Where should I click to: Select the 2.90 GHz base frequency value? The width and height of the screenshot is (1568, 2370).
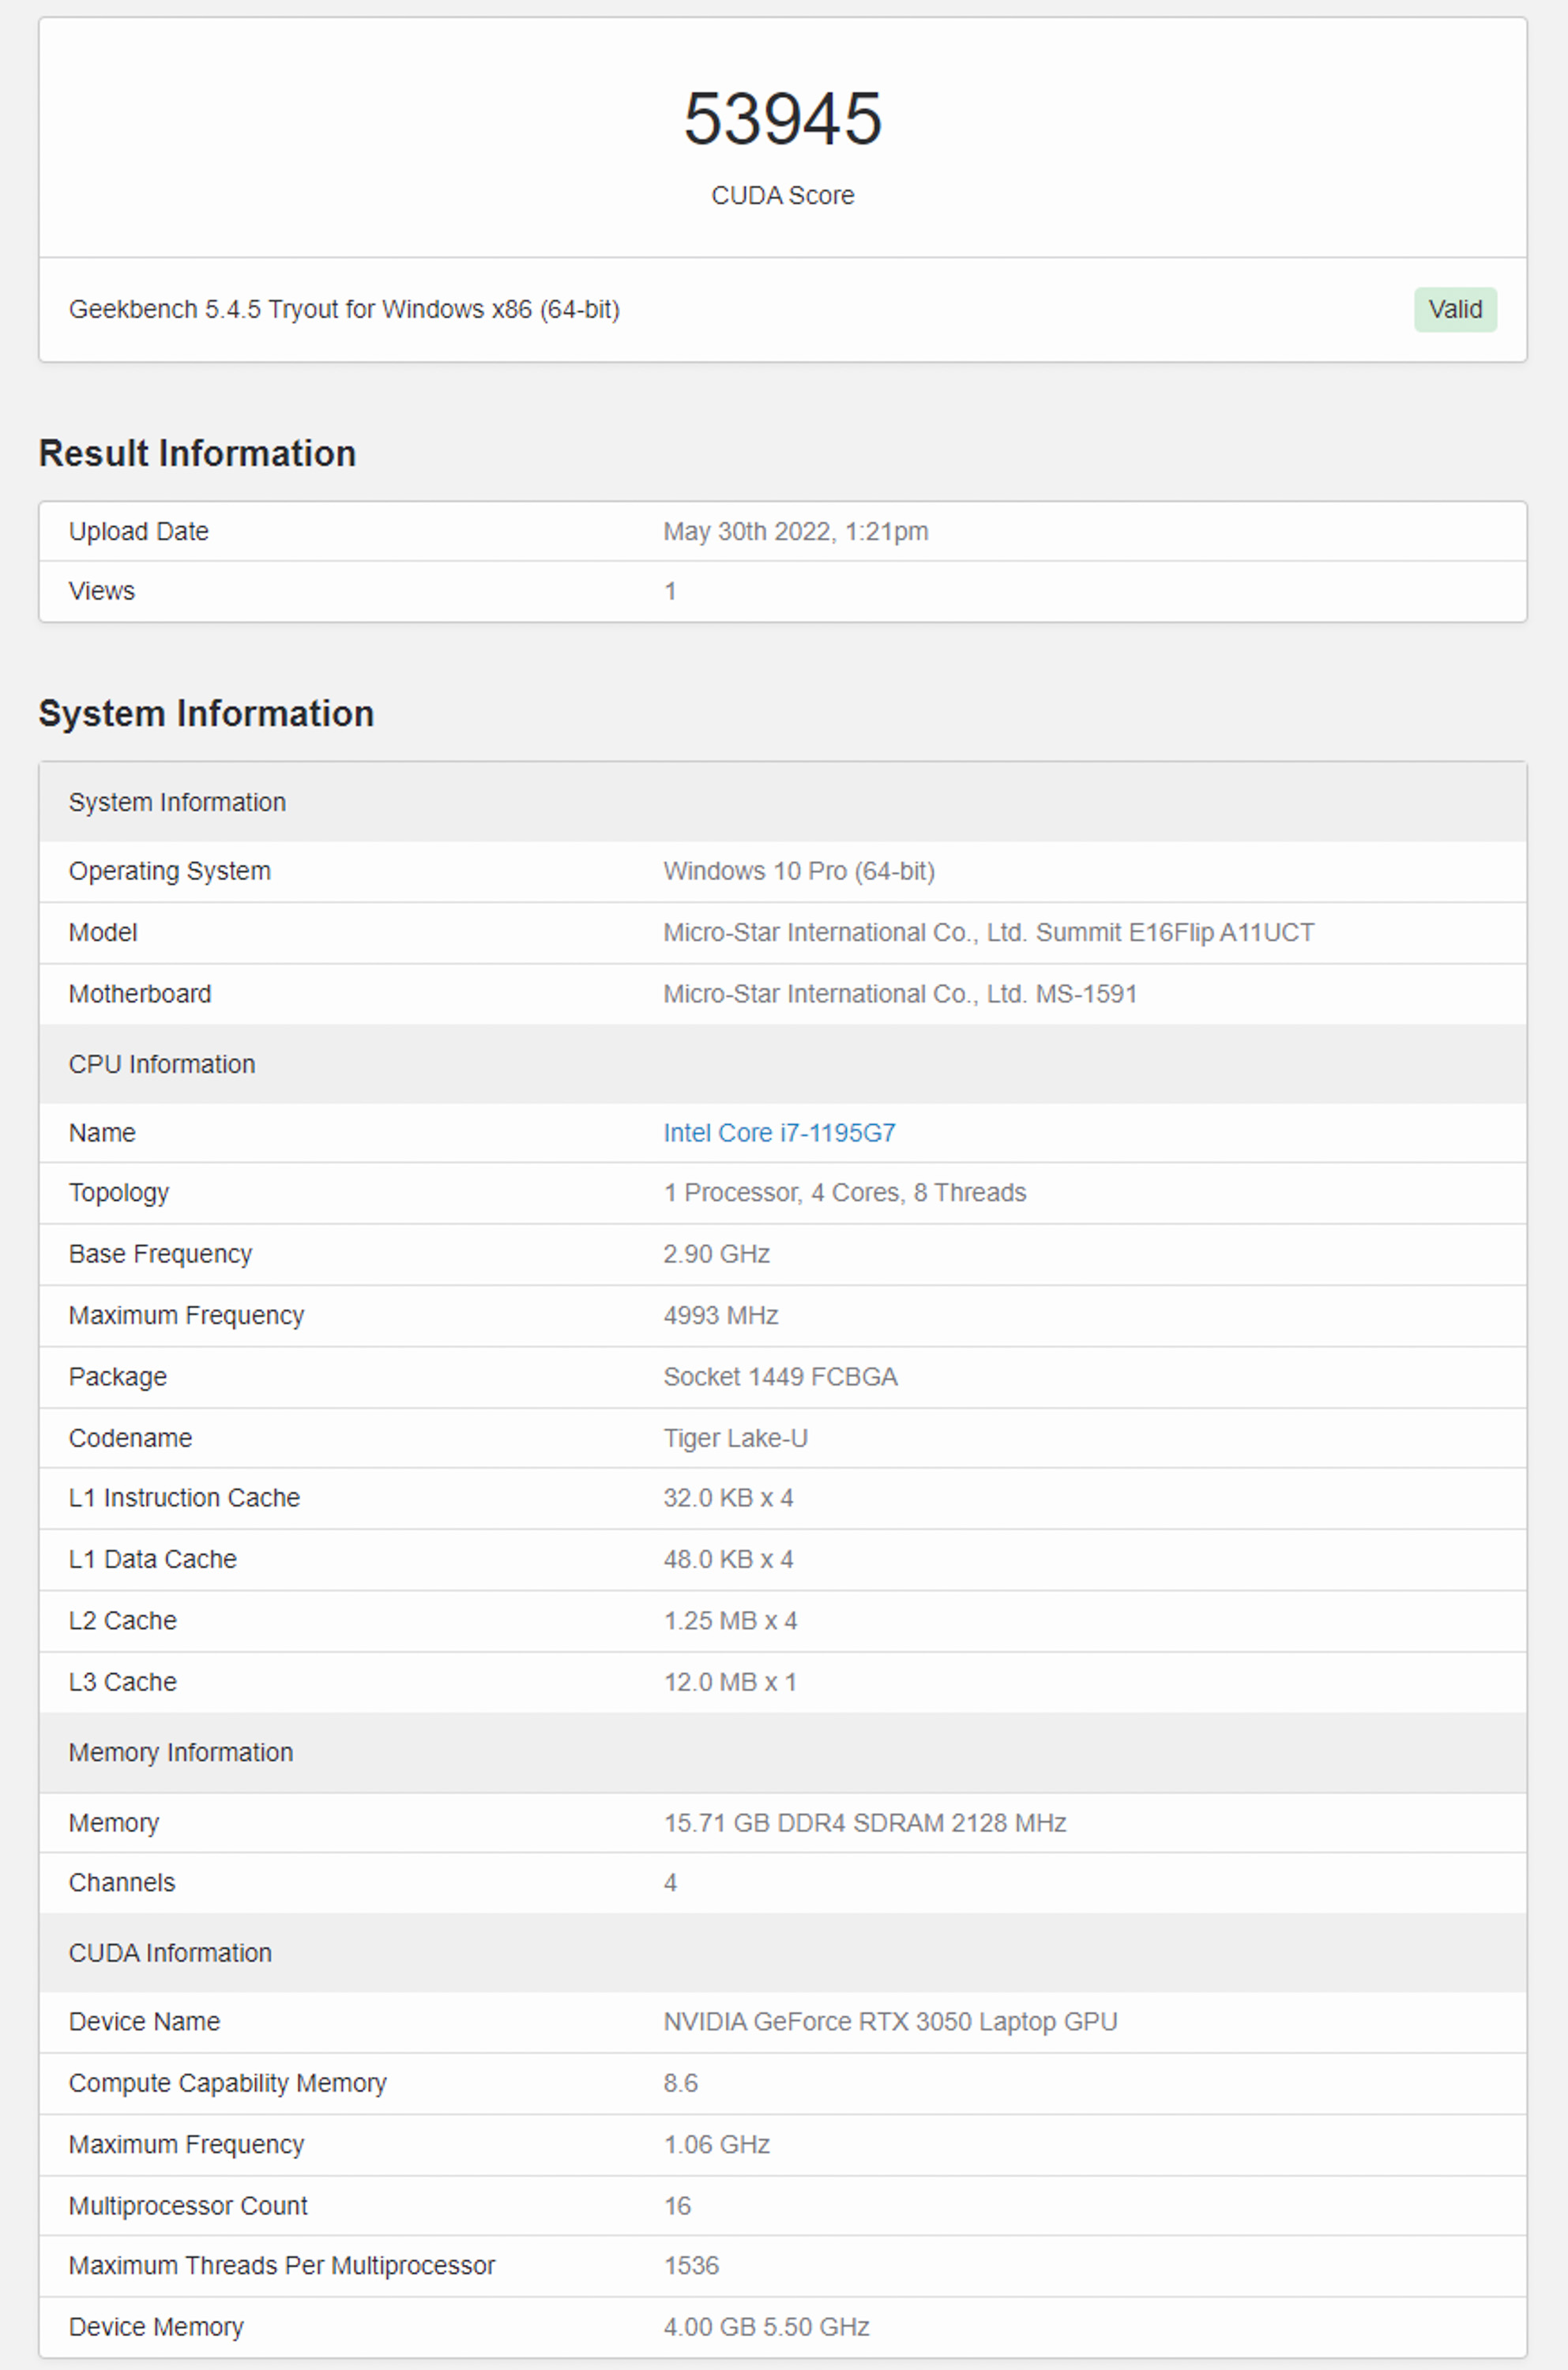(716, 1254)
